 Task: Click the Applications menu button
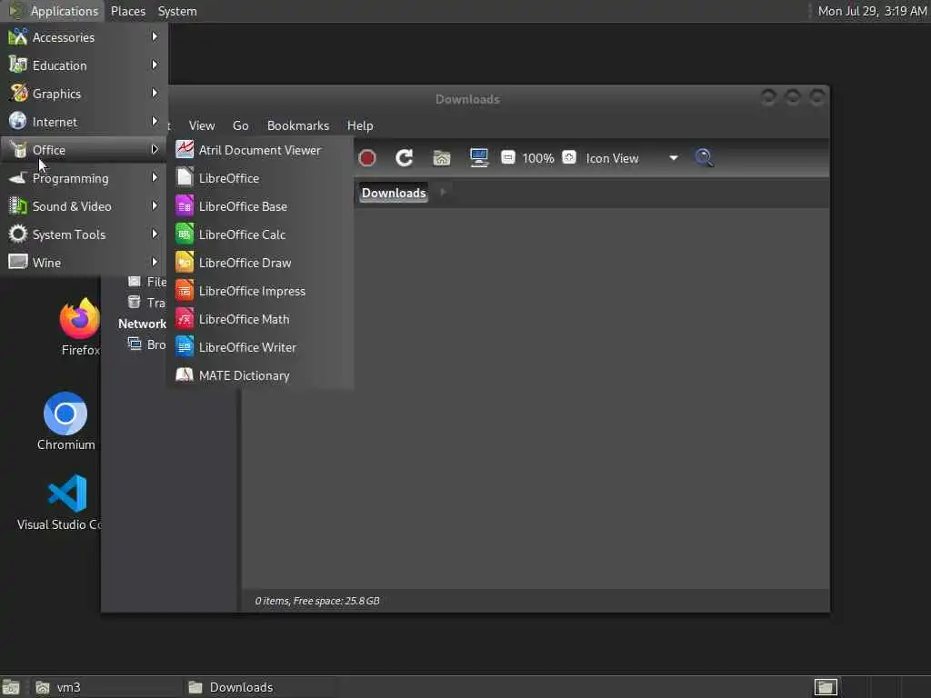[54, 11]
